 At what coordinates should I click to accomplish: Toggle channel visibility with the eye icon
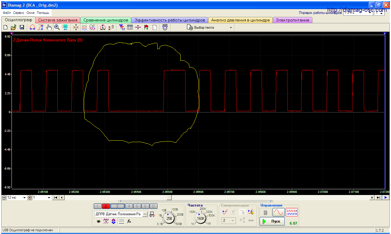(98, 222)
